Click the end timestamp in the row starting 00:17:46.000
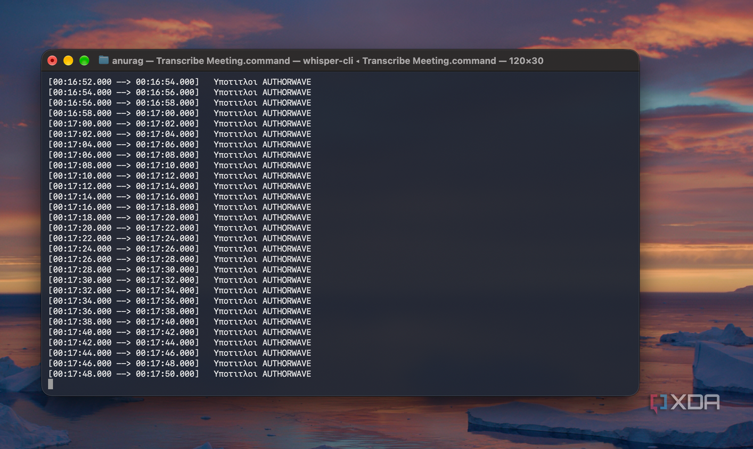753x449 pixels. [165, 363]
